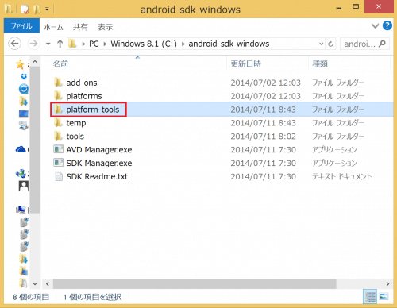Click the platforms file name
397x308 pixels.
(84, 96)
